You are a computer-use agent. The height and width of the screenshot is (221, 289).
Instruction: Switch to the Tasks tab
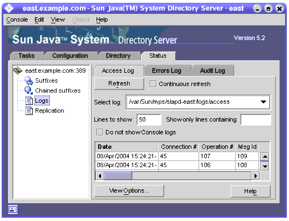27,56
